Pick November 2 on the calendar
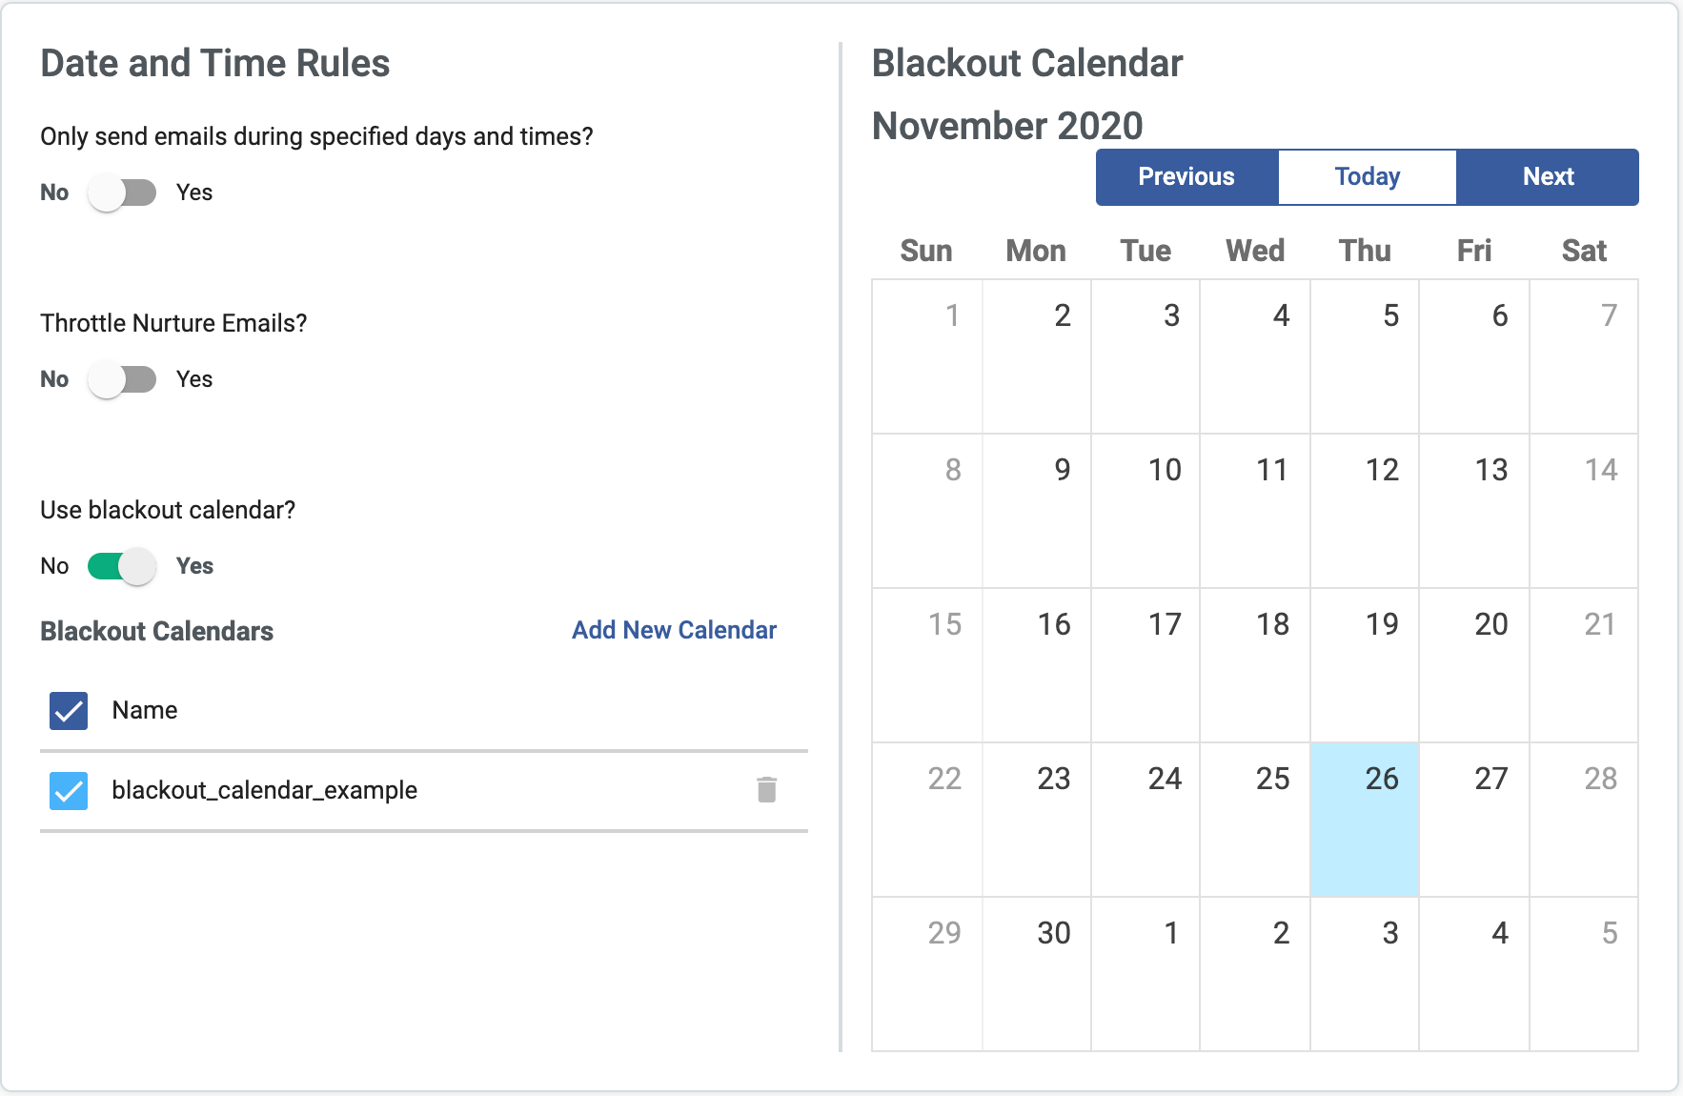 1037,356
